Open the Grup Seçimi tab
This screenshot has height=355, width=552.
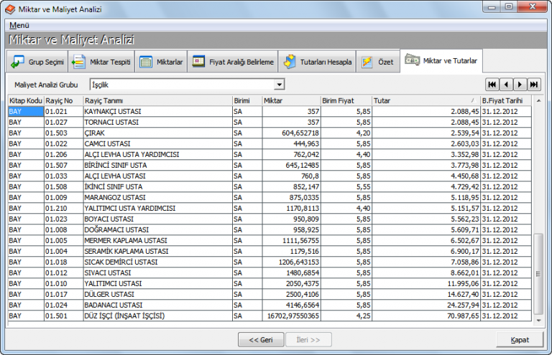(x=37, y=62)
